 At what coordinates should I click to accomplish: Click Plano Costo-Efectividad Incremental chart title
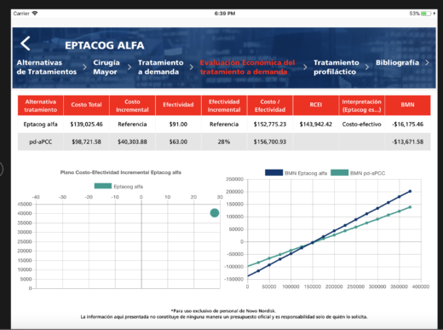click(x=121, y=172)
